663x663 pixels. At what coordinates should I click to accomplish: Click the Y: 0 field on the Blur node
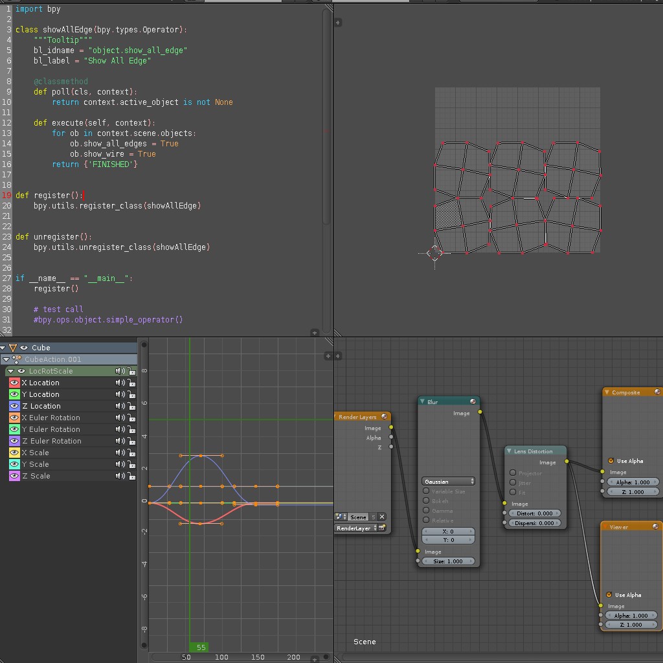tap(448, 539)
